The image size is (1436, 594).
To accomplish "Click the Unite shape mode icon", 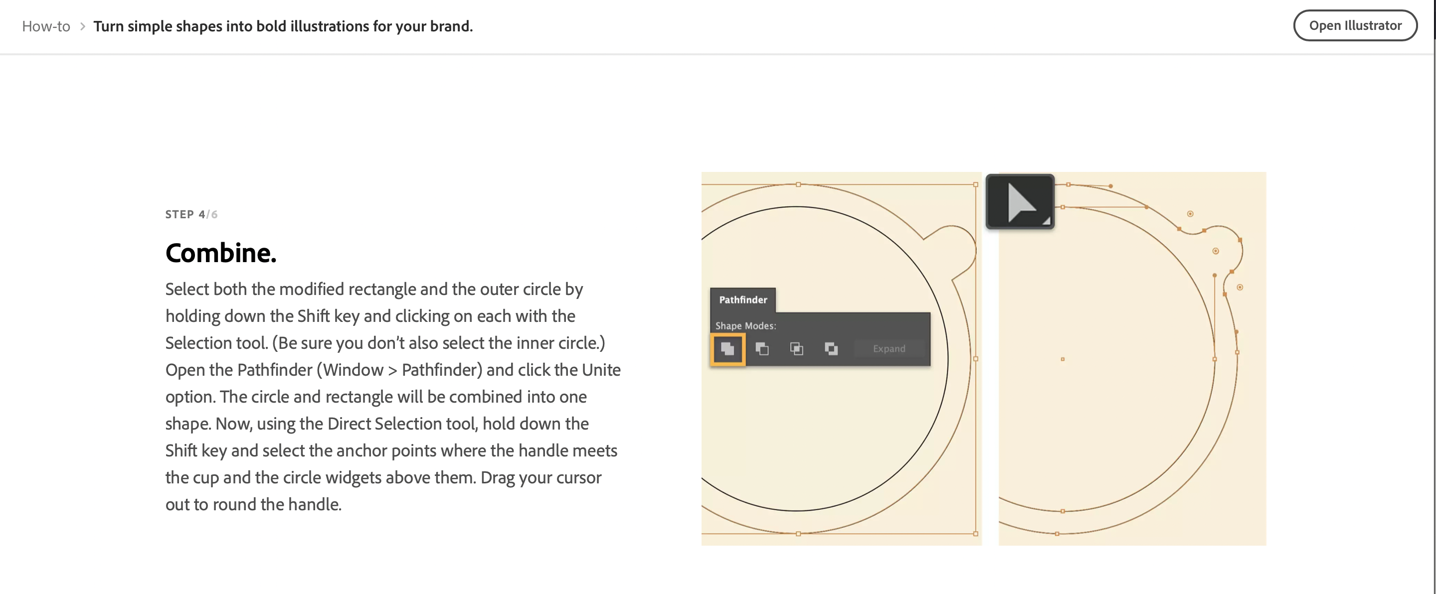I will click(x=727, y=349).
